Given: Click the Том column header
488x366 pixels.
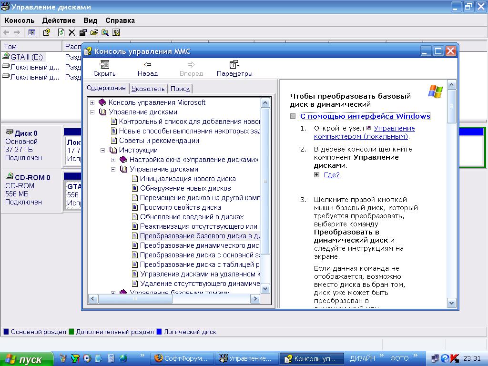Looking at the screenshot, I should pyautogui.click(x=31, y=46).
